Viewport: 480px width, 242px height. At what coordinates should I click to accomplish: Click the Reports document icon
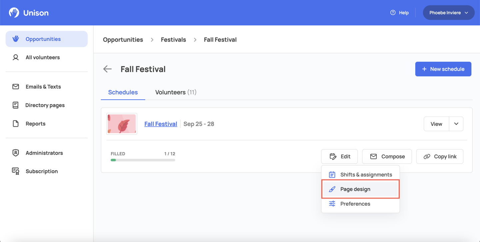tap(16, 124)
